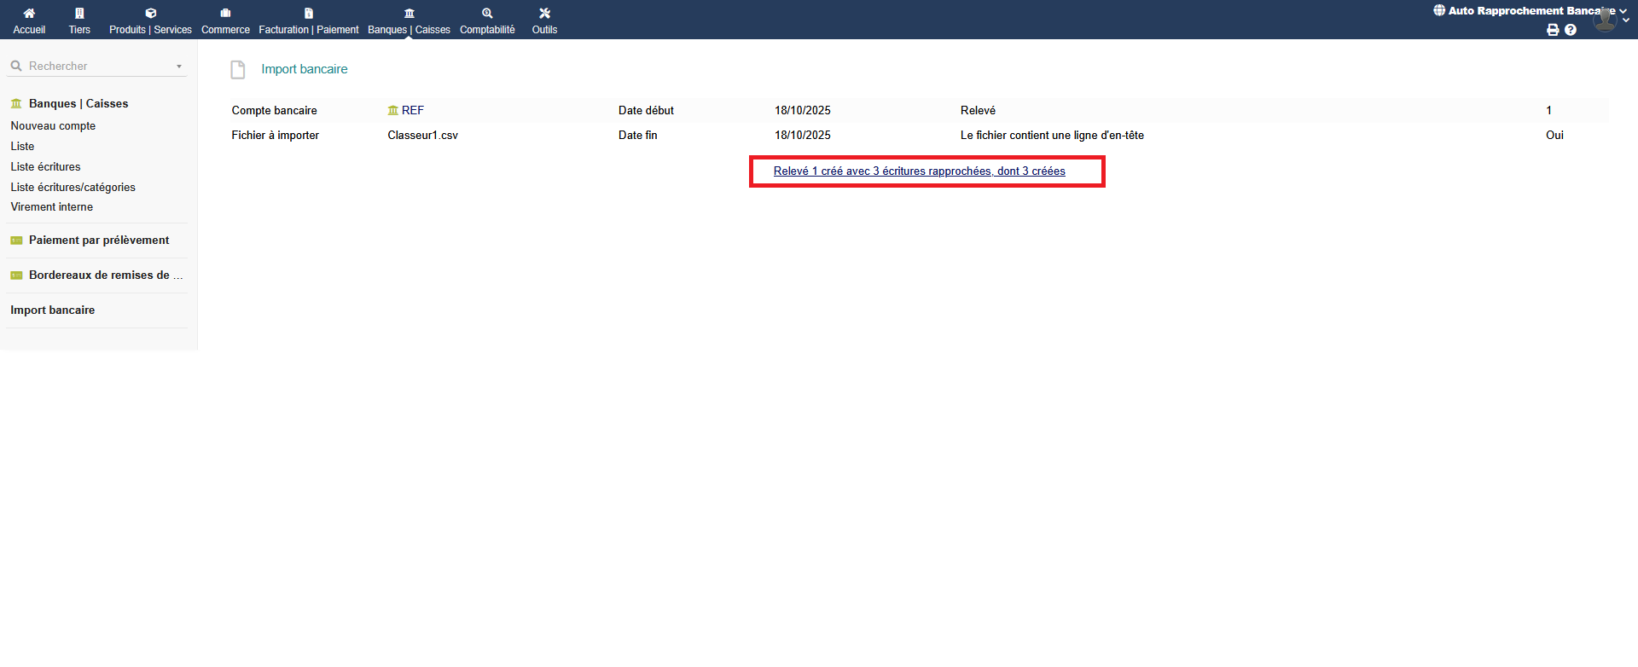Open Facturation | Paiement invoice icon

click(309, 14)
